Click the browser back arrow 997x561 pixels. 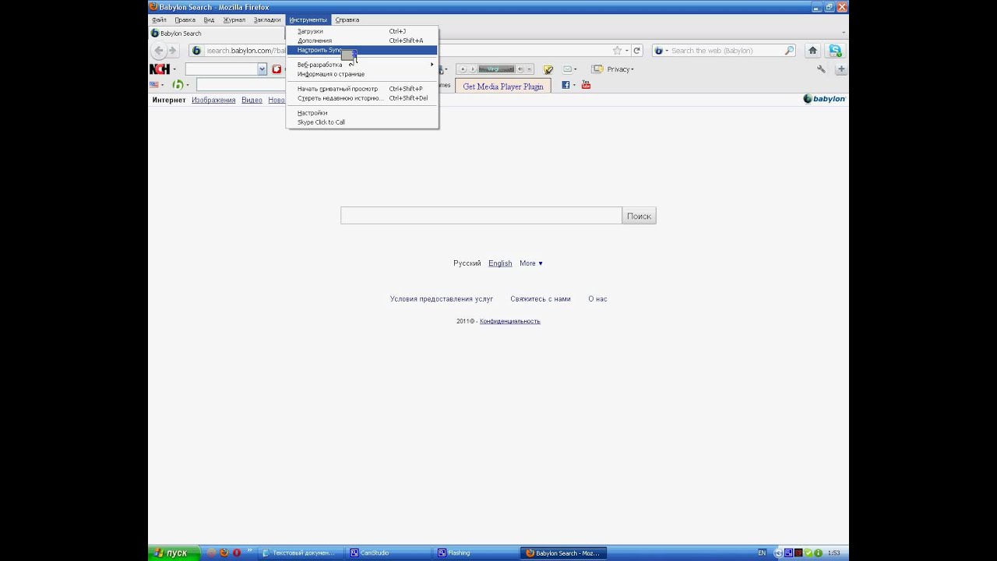coord(159,51)
